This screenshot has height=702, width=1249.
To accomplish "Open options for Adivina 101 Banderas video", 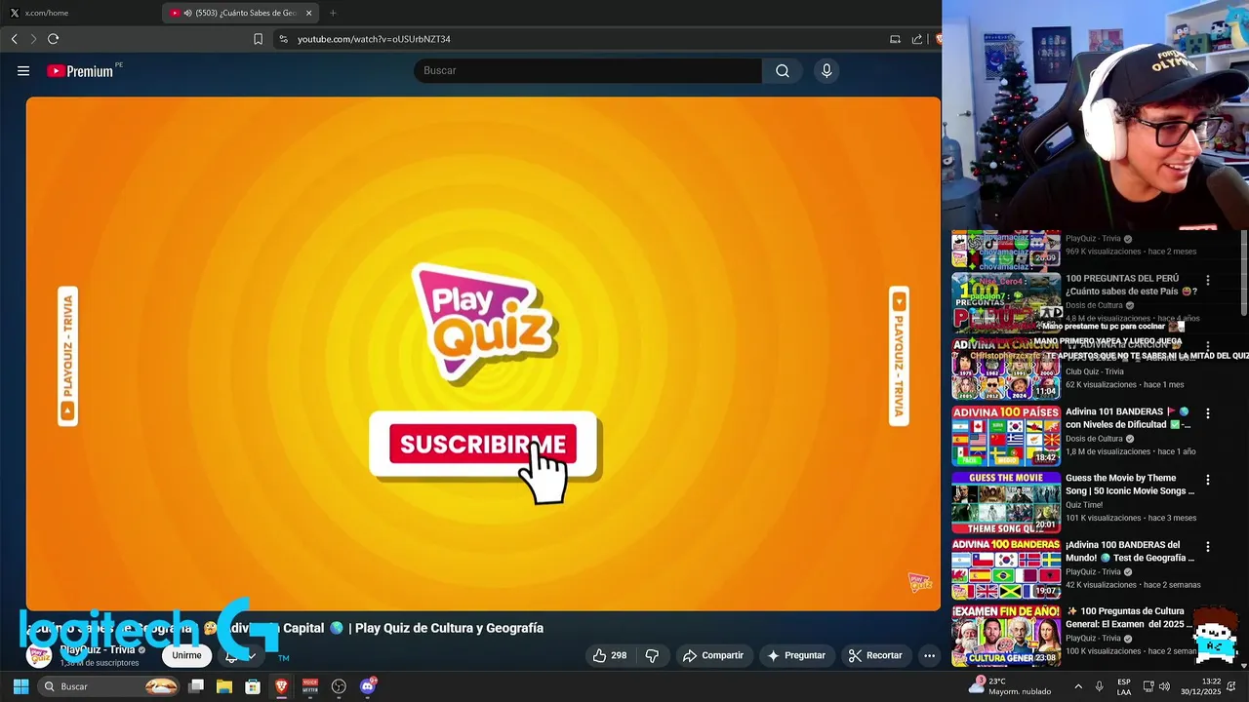I will tap(1208, 413).
